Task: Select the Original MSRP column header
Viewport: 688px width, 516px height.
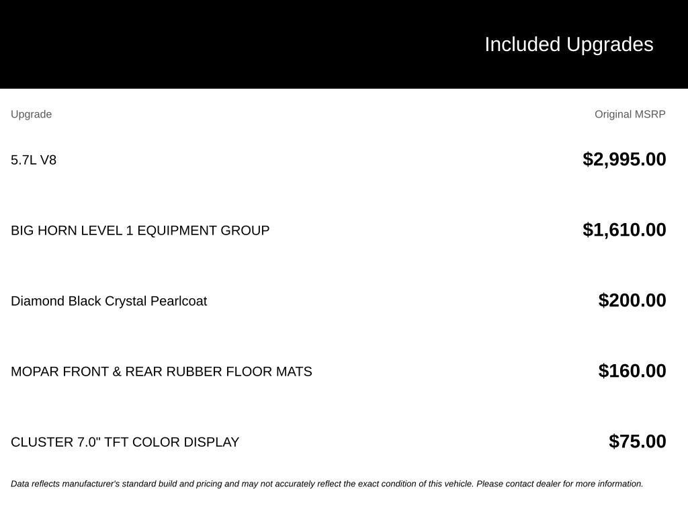Action: pyautogui.click(x=630, y=114)
